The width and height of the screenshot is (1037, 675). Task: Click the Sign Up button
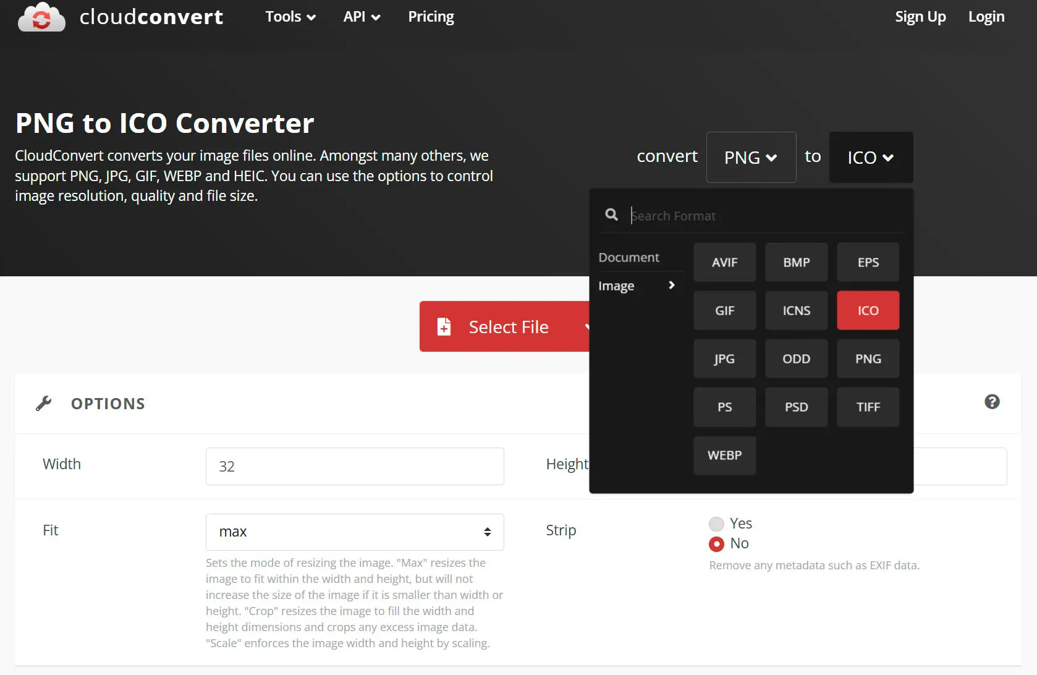tap(920, 17)
